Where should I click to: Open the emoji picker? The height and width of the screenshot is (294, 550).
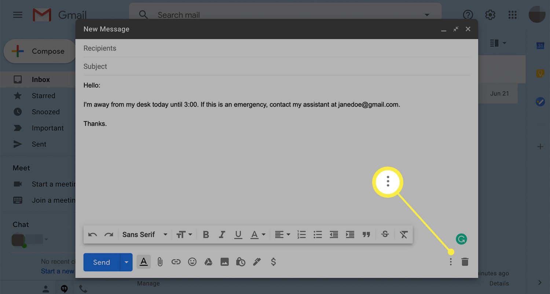pos(192,262)
